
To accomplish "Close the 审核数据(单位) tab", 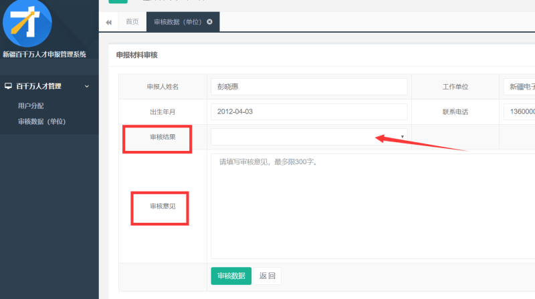I will click(x=210, y=22).
